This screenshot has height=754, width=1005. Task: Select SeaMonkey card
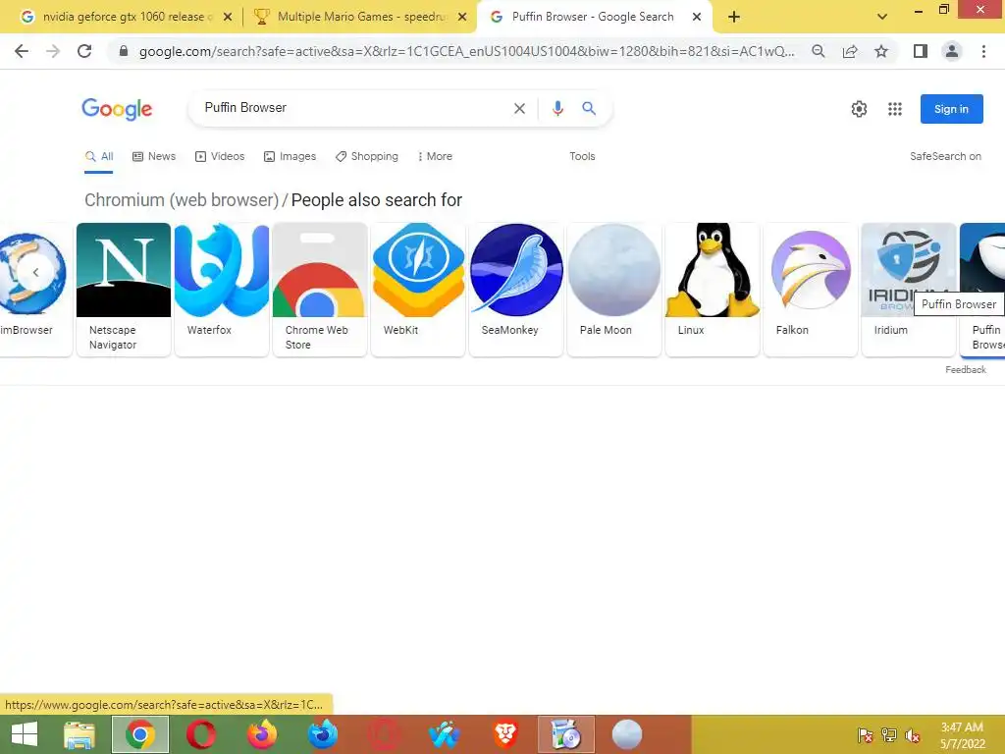point(516,290)
